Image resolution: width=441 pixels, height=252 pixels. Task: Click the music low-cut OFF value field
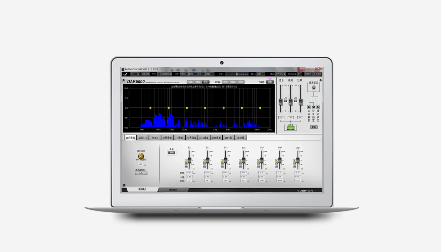pos(141,164)
